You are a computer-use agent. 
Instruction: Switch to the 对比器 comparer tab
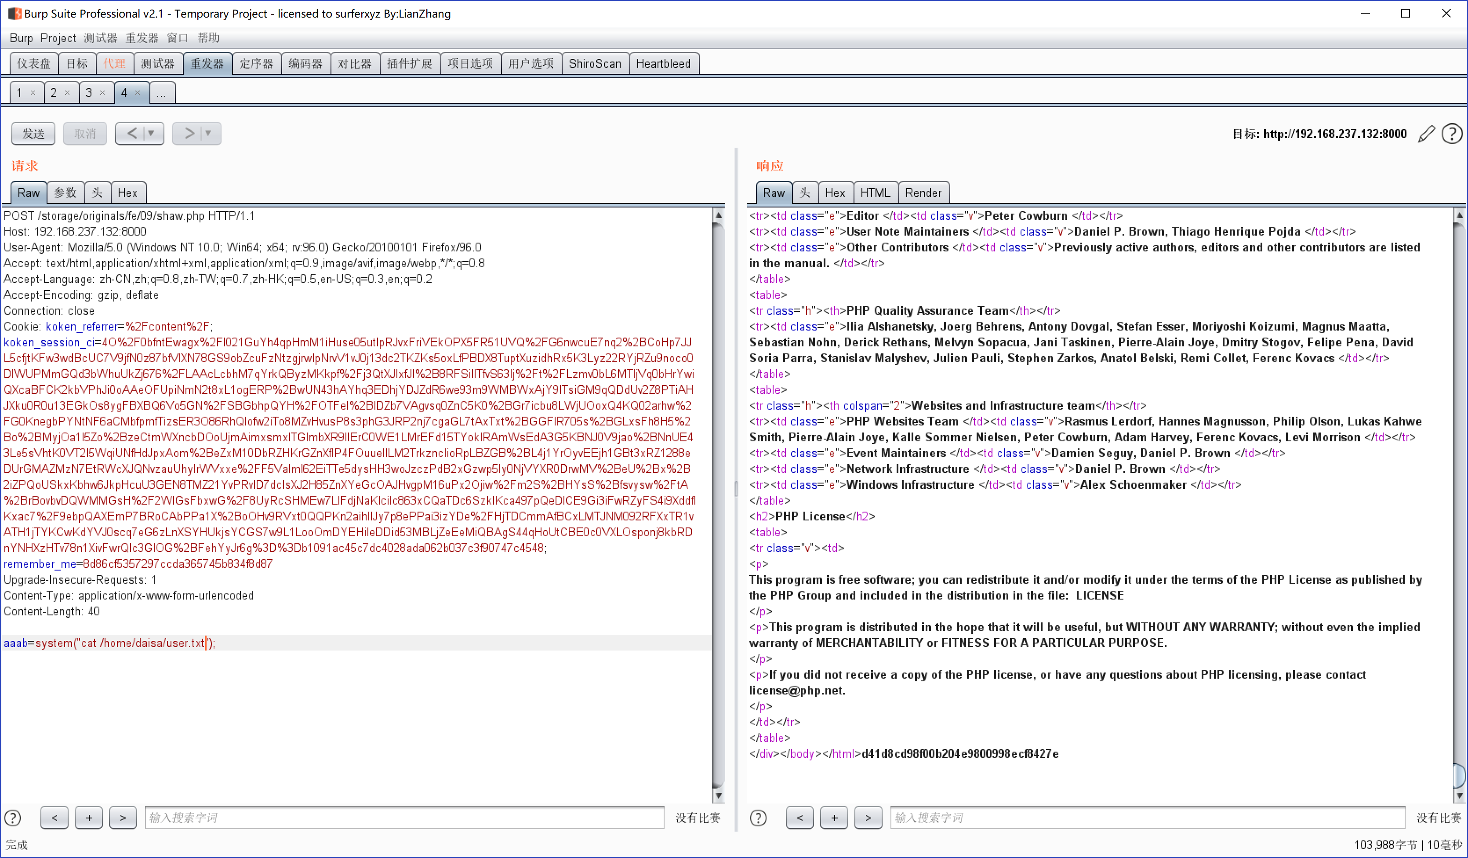coord(355,63)
